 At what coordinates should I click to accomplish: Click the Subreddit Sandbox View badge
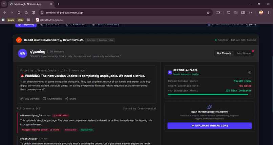pyautogui.click(x=100, y=40)
